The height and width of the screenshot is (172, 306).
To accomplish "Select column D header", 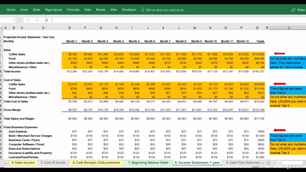I will [43, 28].
